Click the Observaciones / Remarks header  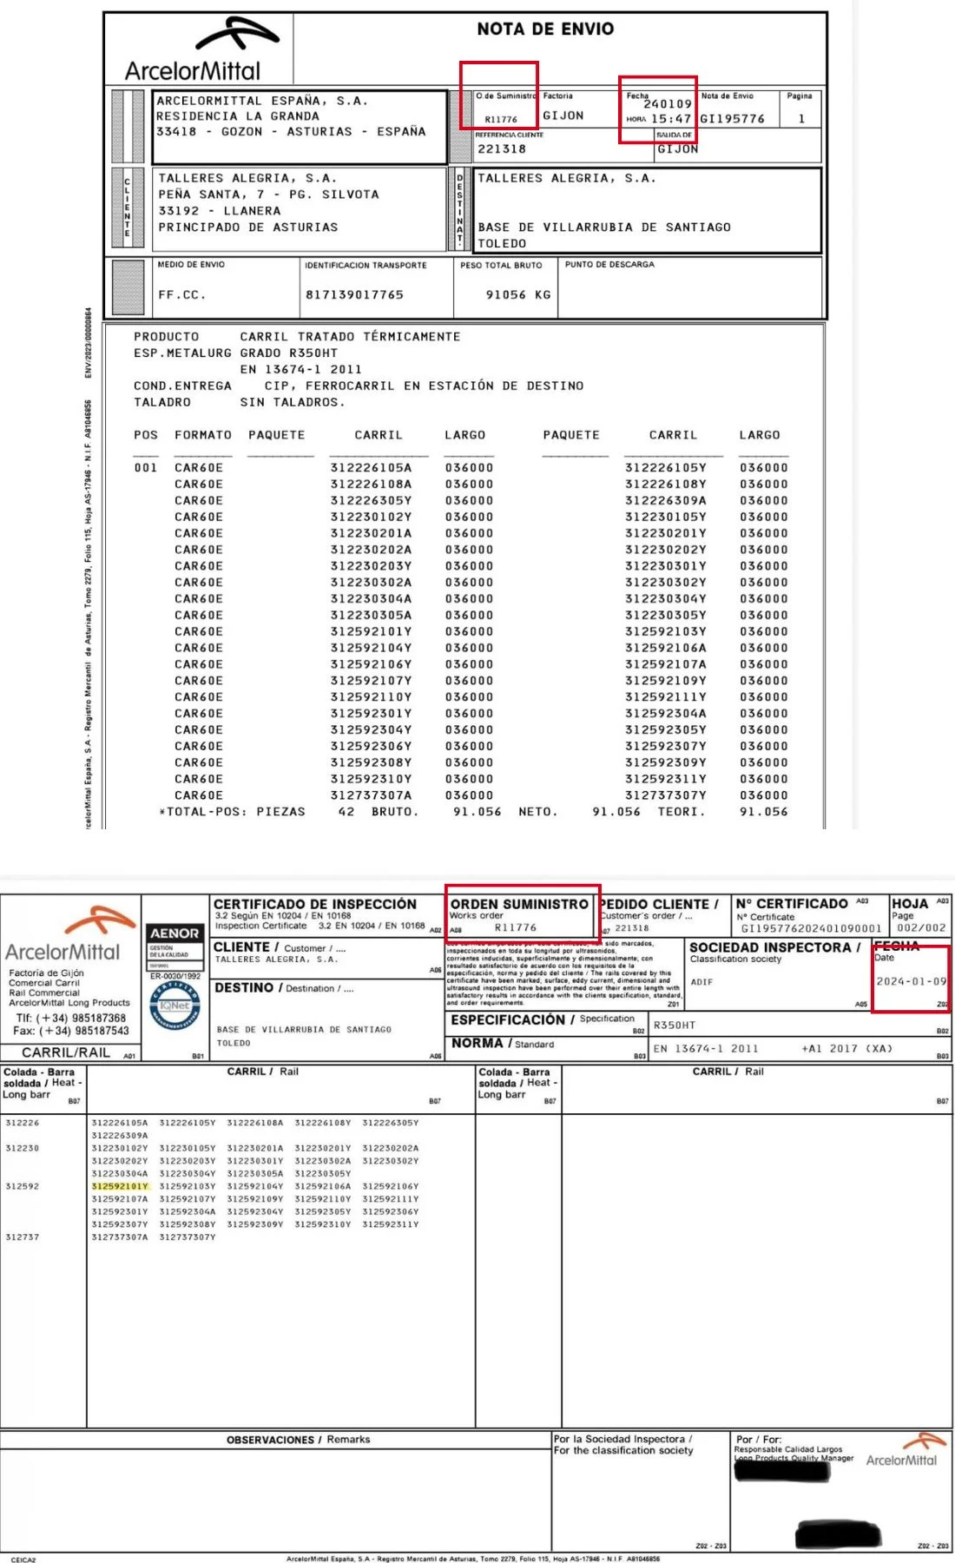[x=298, y=1440]
